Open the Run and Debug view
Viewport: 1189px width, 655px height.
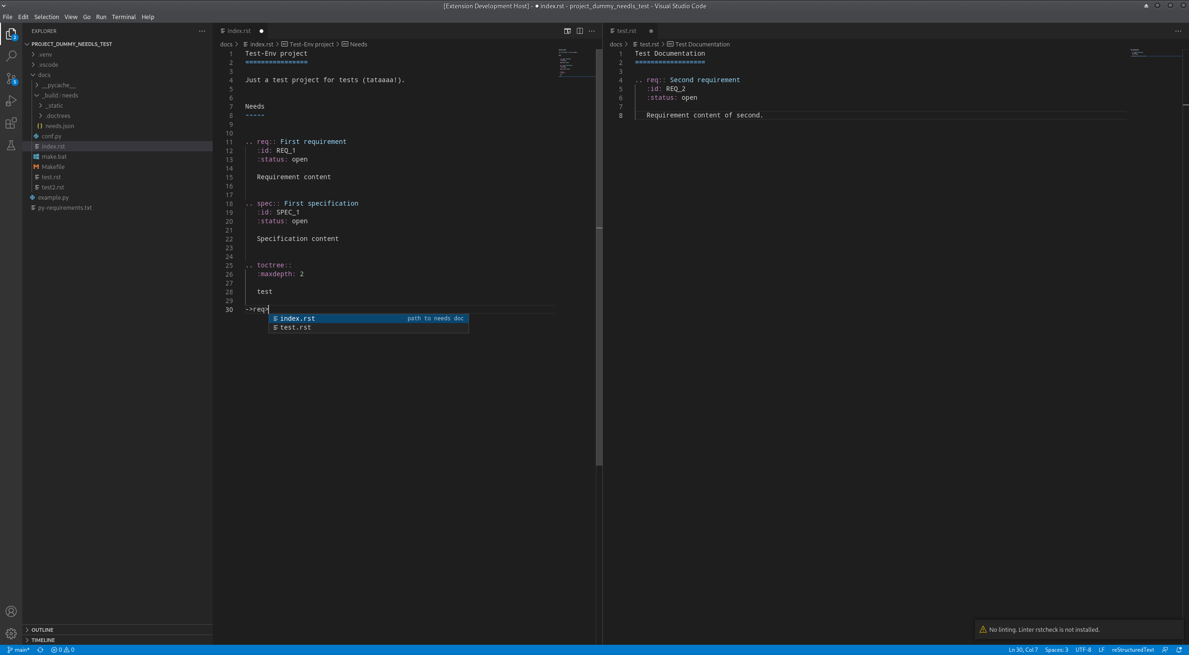click(11, 101)
